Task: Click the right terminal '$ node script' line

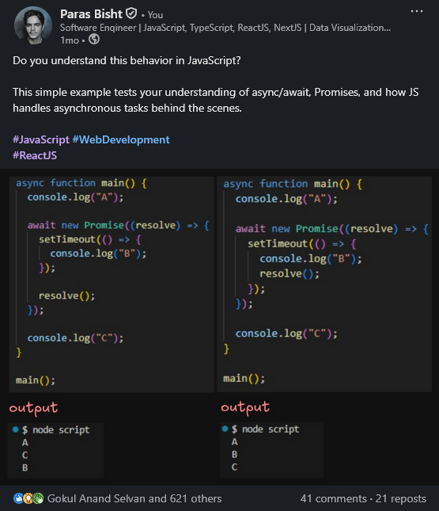Action: 265,429
